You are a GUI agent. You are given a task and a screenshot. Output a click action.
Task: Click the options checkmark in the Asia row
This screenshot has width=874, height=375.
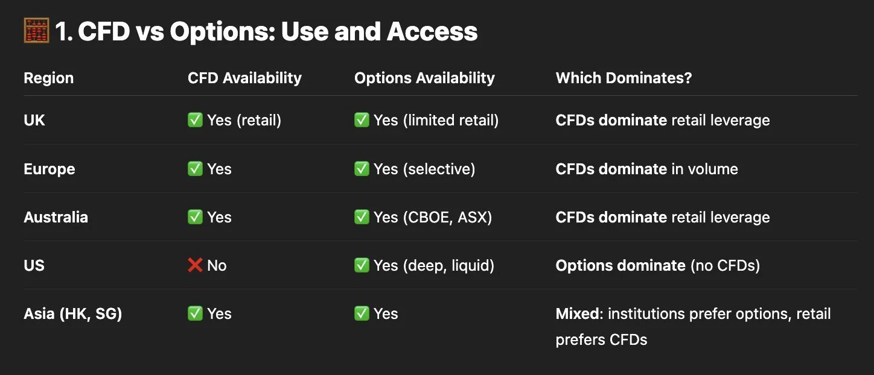(x=362, y=314)
